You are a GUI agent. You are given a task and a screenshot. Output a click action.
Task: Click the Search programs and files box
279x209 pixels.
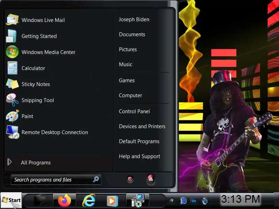tap(56, 179)
